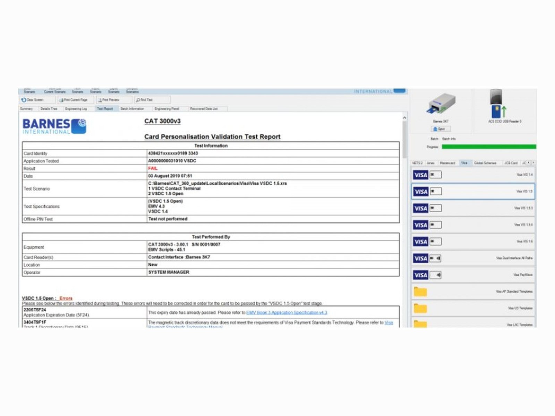Click the Visa logo for Visa VIS 1.5.3
Screen dimensions: 555x416
coord(421,208)
